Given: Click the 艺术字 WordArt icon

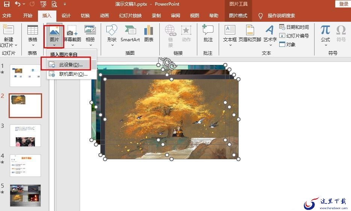Looking at the screenshot, I should [270, 30].
